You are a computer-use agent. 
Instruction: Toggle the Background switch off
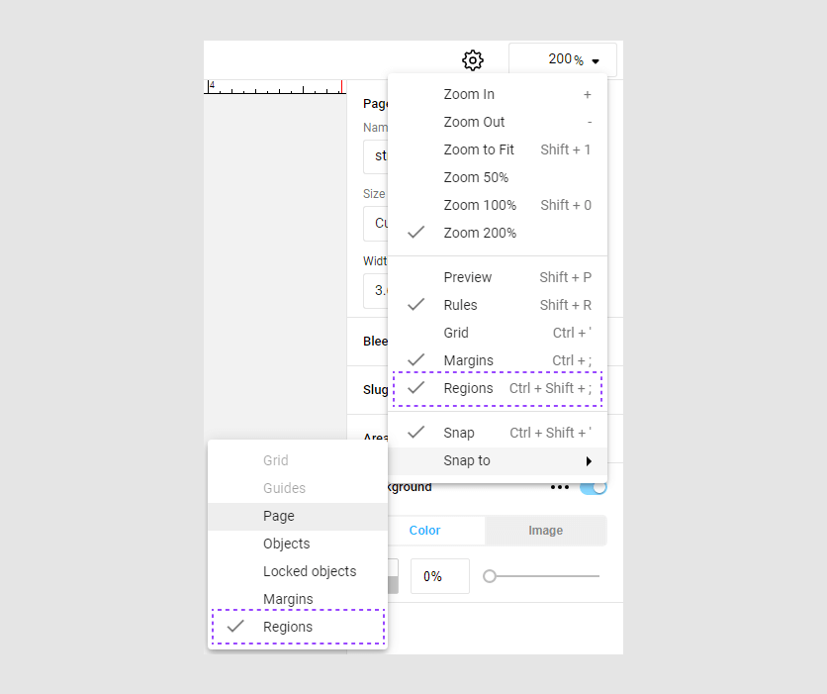(594, 487)
